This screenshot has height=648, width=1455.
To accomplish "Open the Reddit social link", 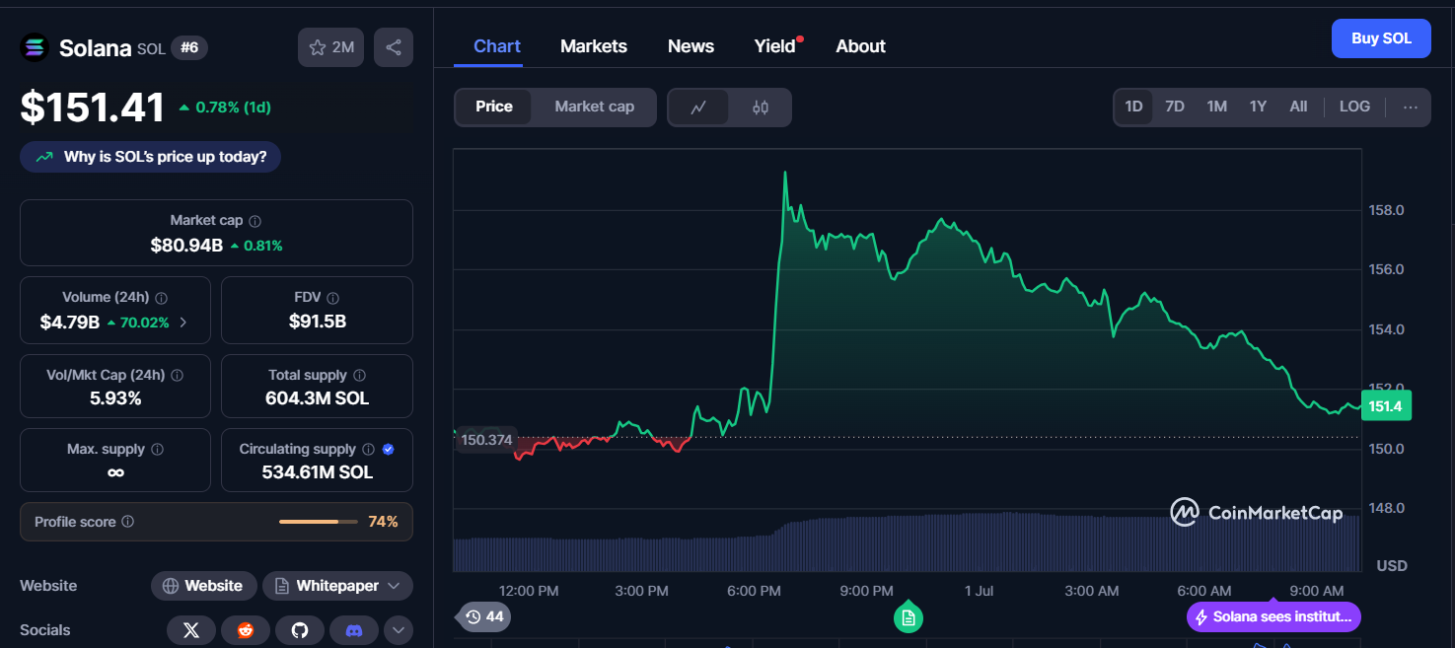I will point(246,630).
